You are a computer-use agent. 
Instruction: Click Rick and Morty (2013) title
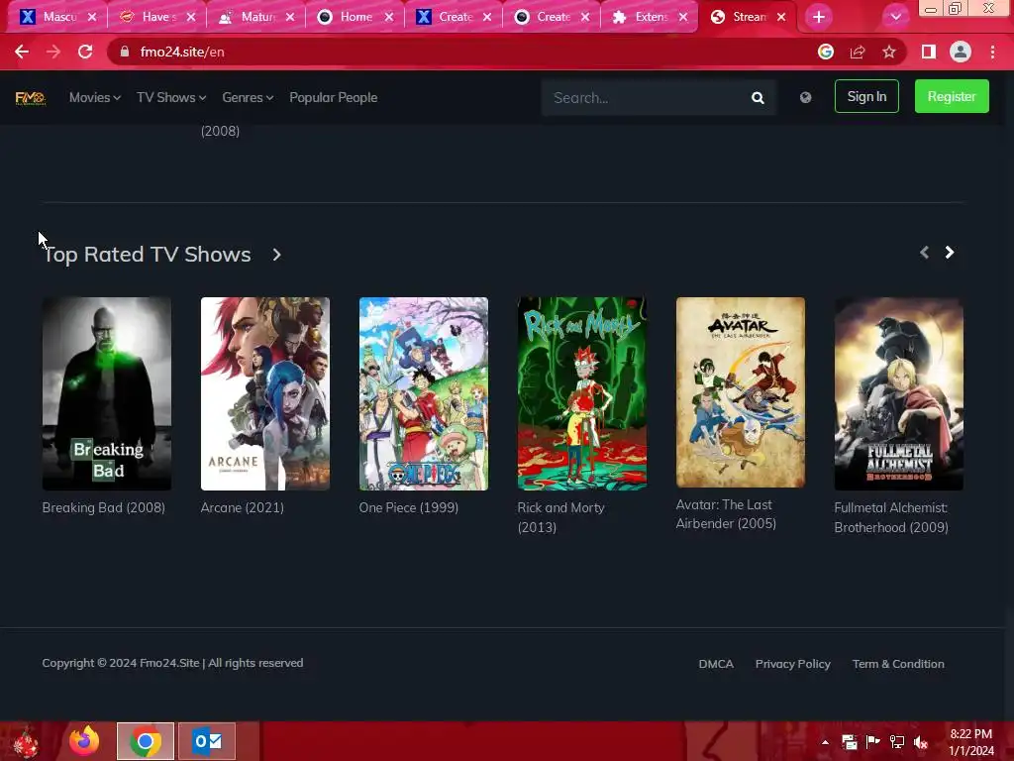560,517
